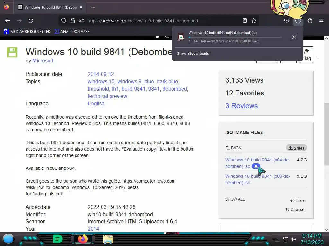The width and height of the screenshot is (329, 246).
Task: Click the download progress bar
Action: pyautogui.click(x=235, y=37)
